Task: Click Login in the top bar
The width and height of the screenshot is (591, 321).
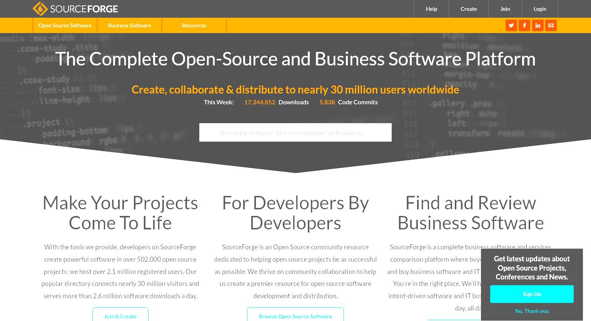Action: [540, 9]
